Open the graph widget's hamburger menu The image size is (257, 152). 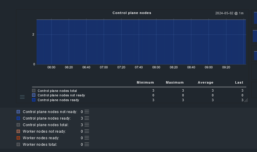click(22, 97)
